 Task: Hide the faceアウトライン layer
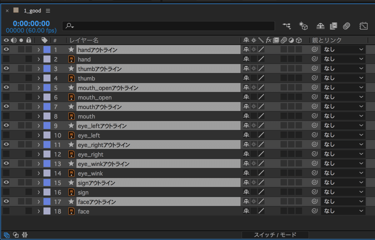coord(6,202)
